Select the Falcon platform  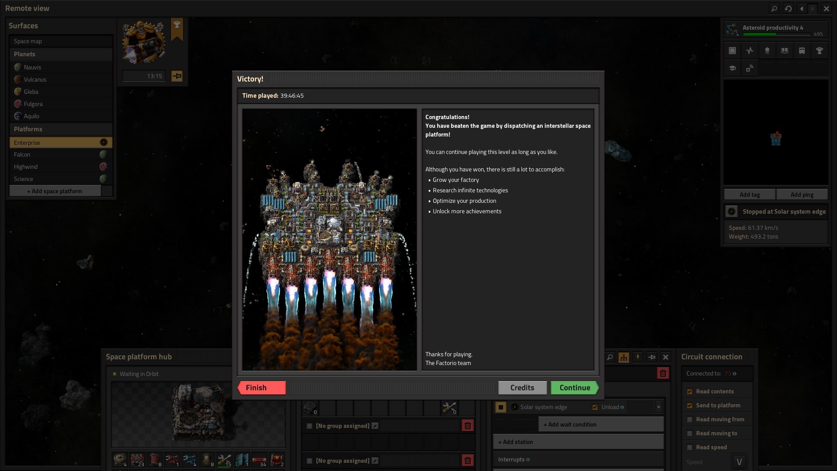click(x=61, y=154)
